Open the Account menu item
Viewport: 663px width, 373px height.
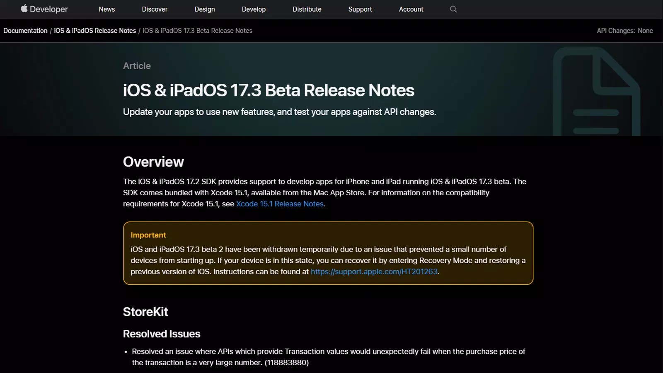[411, 9]
